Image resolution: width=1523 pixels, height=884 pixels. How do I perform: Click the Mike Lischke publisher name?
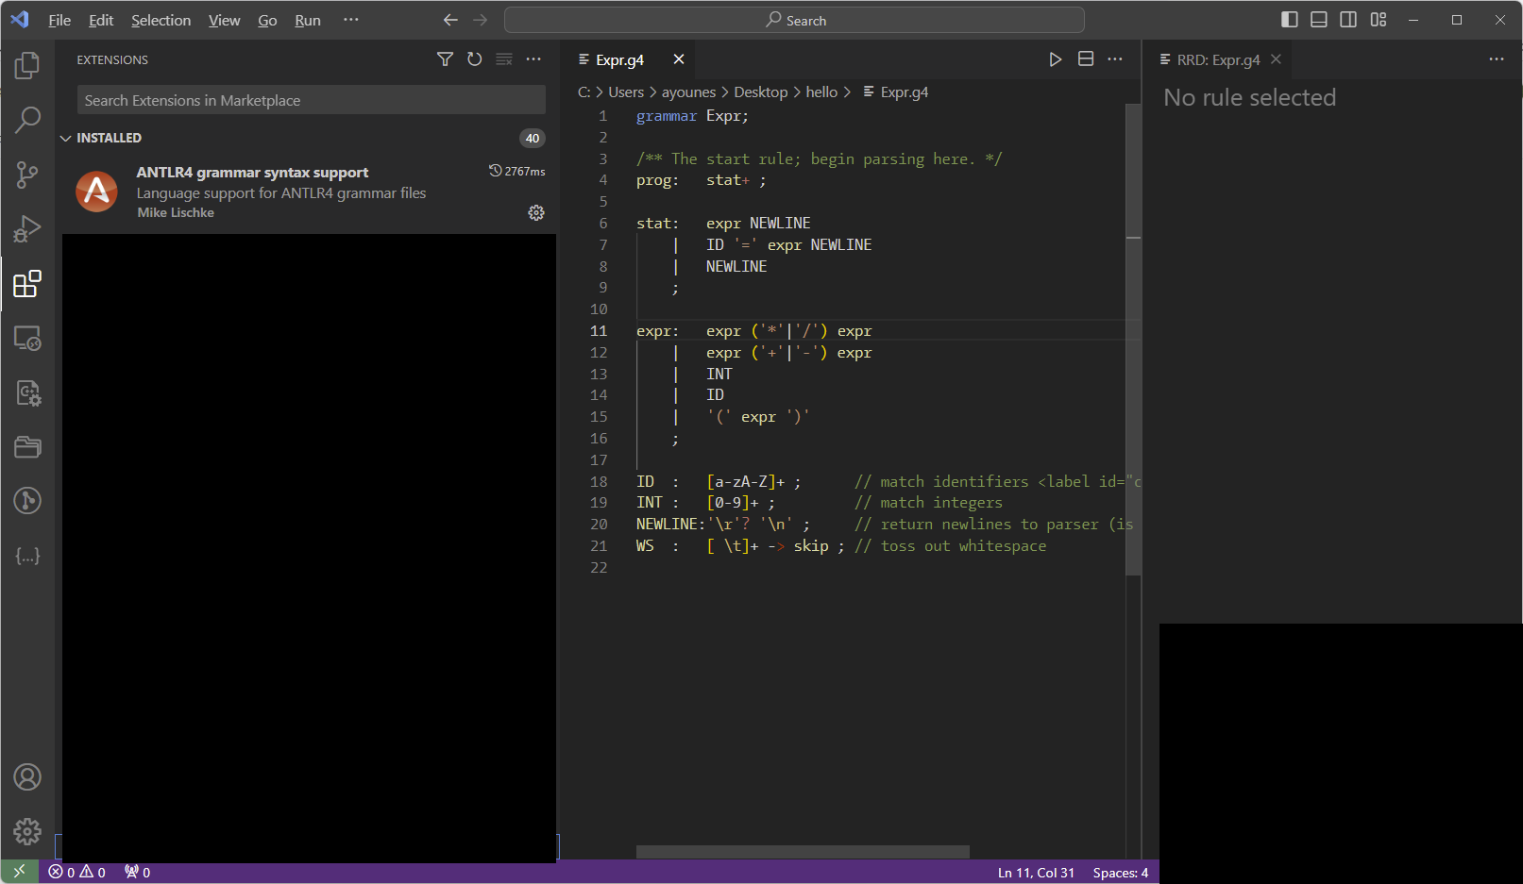click(176, 213)
